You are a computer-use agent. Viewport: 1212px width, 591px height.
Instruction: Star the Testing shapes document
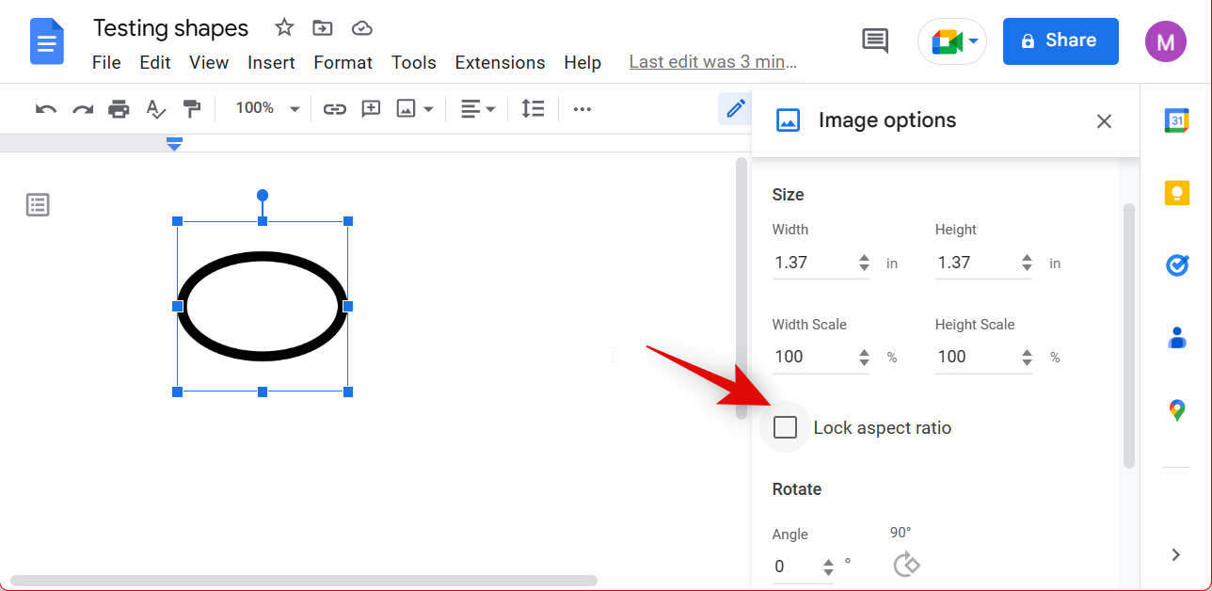click(x=284, y=28)
